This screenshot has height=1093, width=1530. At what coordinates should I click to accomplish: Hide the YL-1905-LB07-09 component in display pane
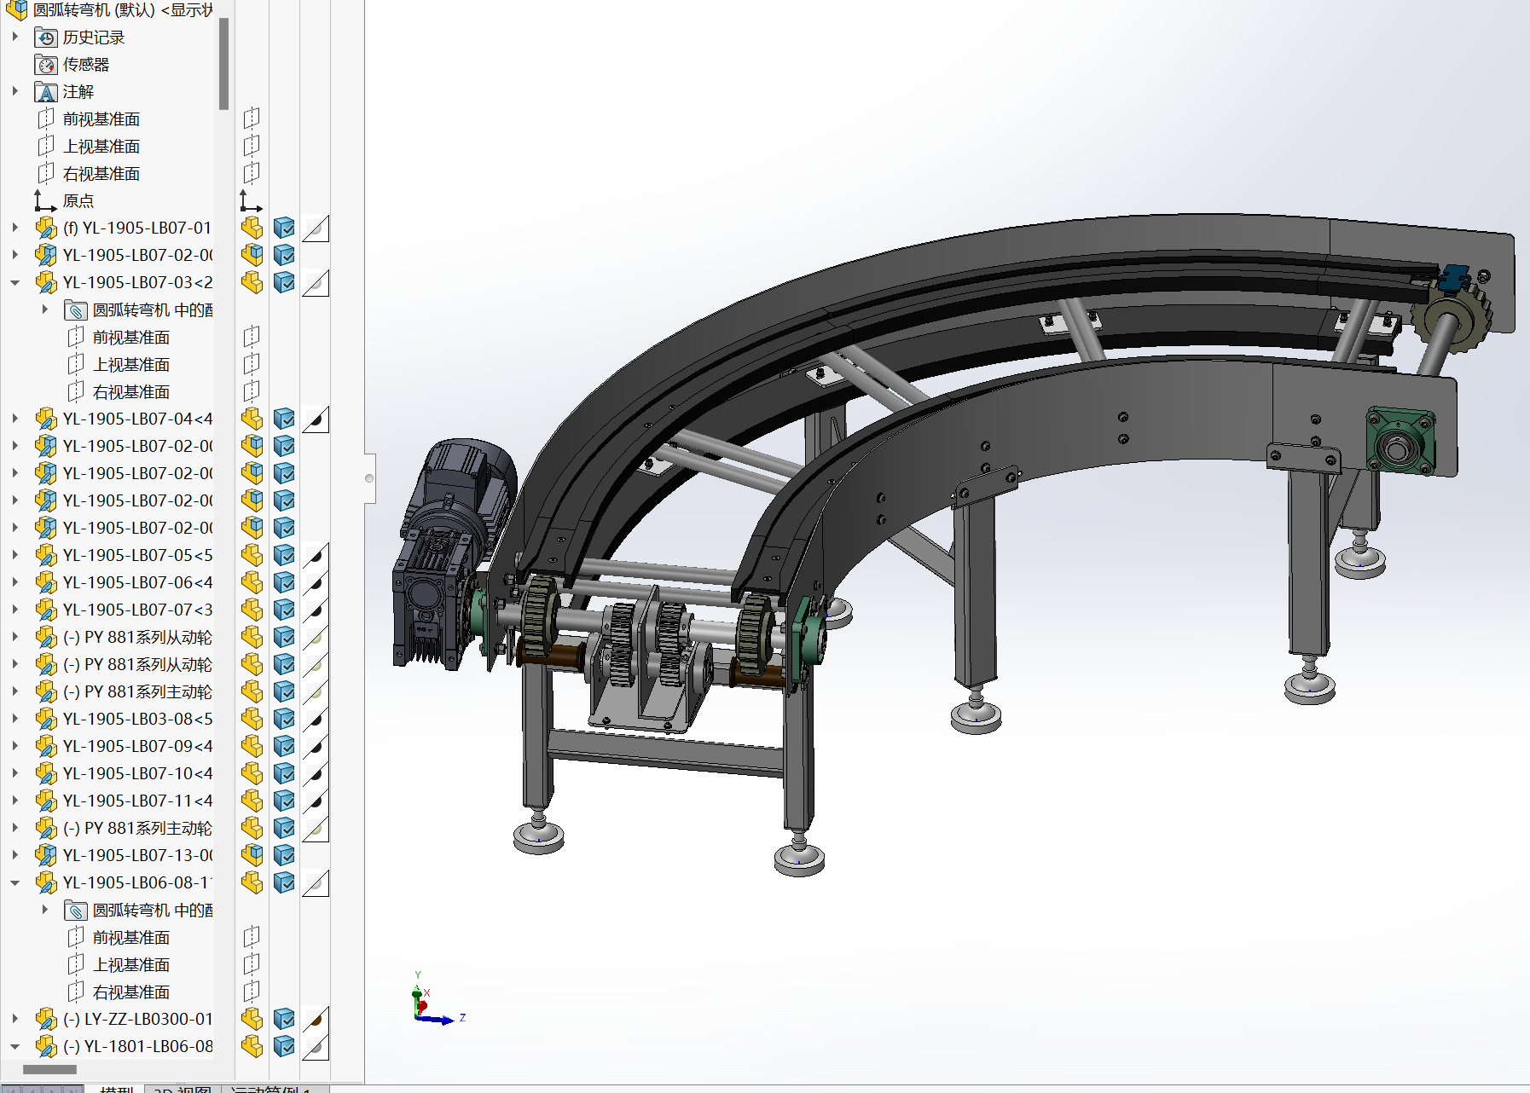[252, 746]
